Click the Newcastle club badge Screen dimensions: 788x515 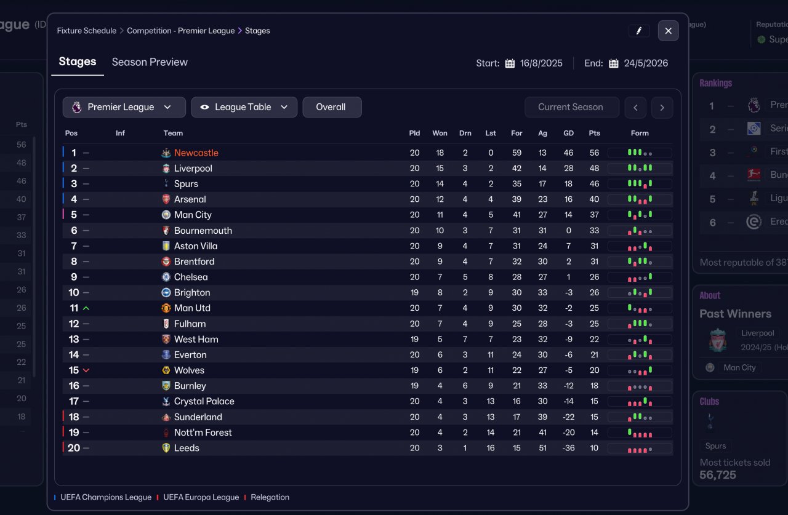[x=166, y=153]
